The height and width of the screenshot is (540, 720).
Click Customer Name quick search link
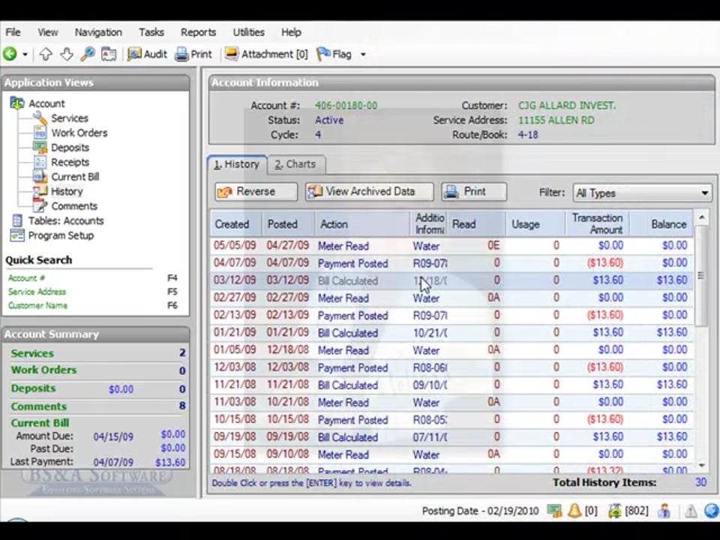click(x=37, y=306)
